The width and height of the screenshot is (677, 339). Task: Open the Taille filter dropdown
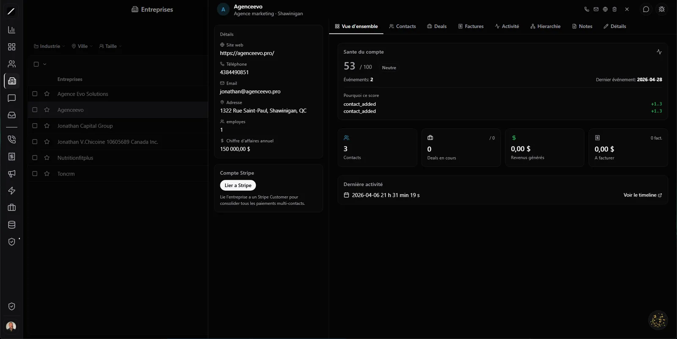(x=110, y=46)
